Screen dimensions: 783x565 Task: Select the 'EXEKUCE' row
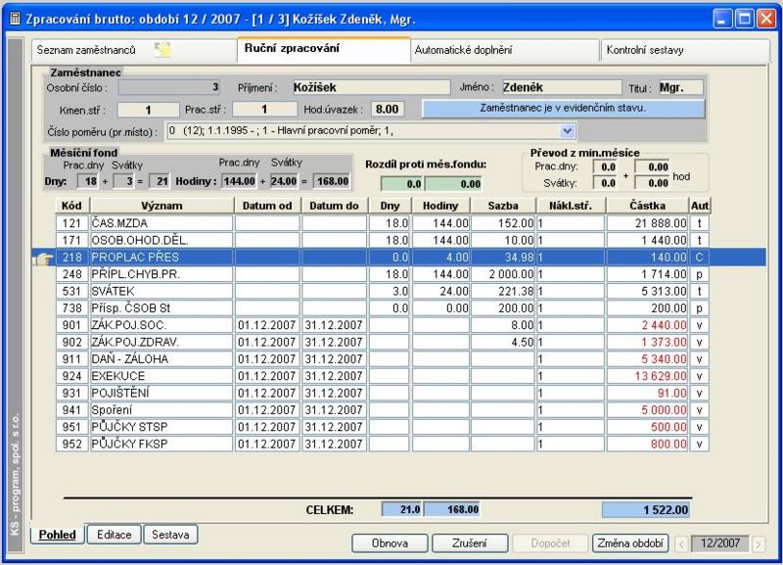tap(383, 376)
